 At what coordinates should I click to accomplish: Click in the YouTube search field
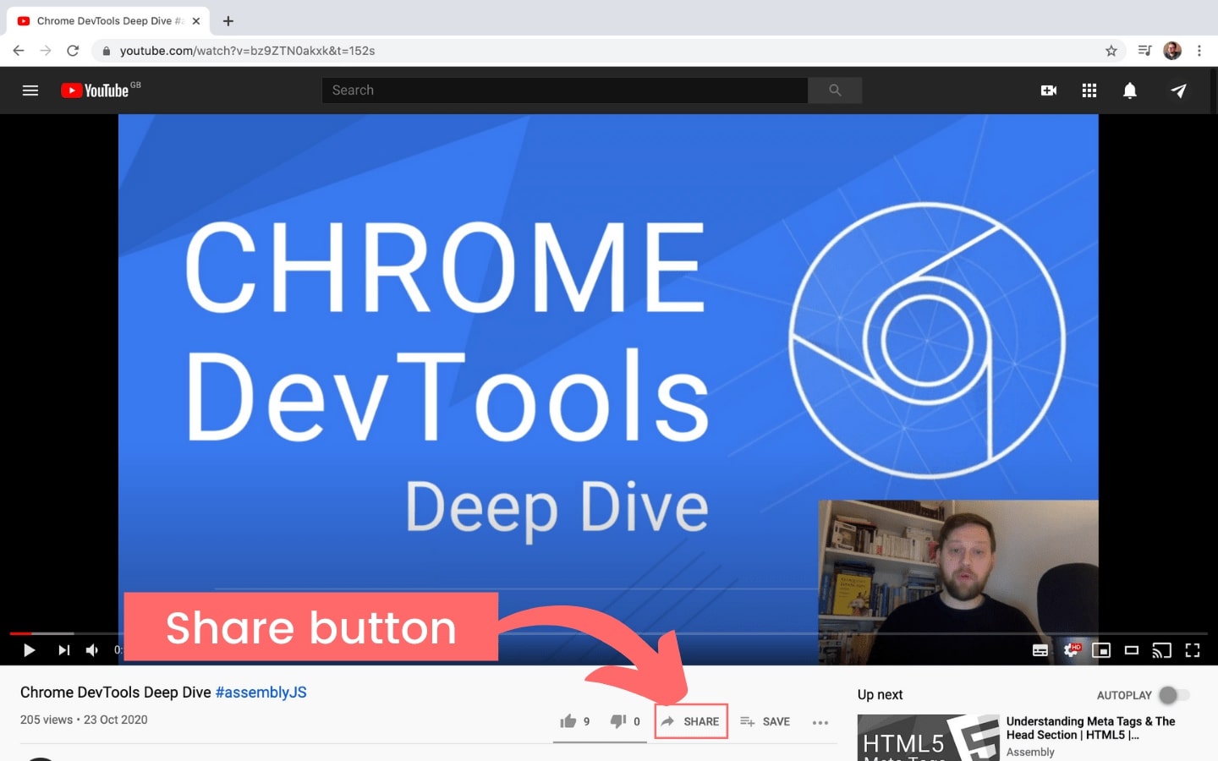click(x=565, y=90)
